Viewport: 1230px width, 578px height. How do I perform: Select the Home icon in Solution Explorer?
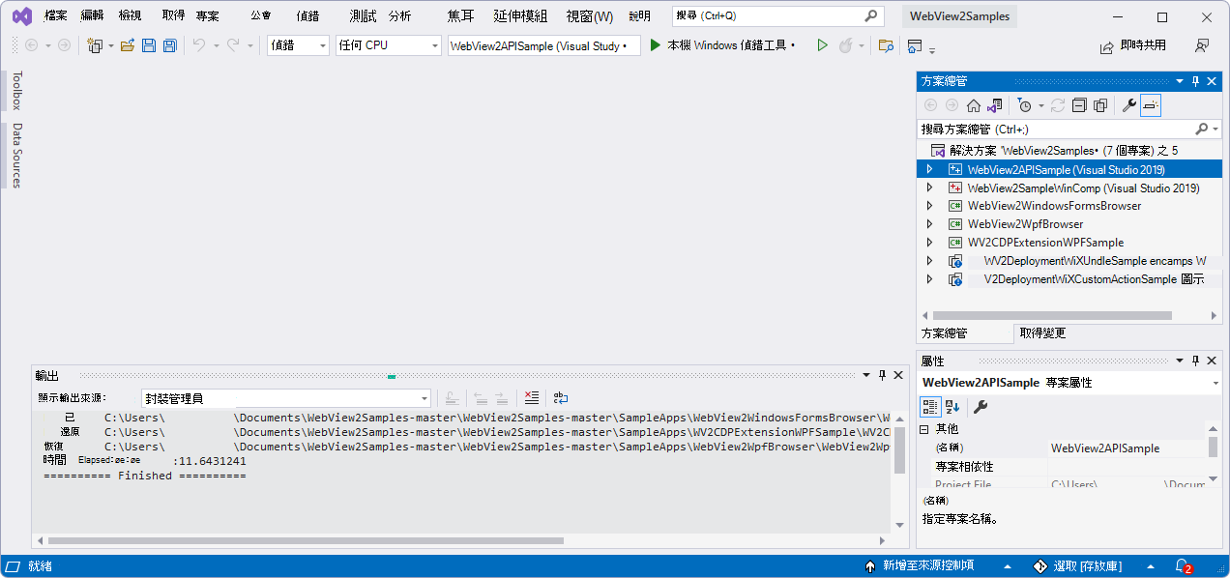click(x=974, y=104)
